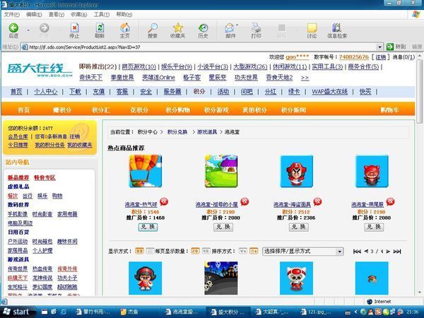Go to next page arrow
This screenshot has height=318, width=424.
pos(388,251)
